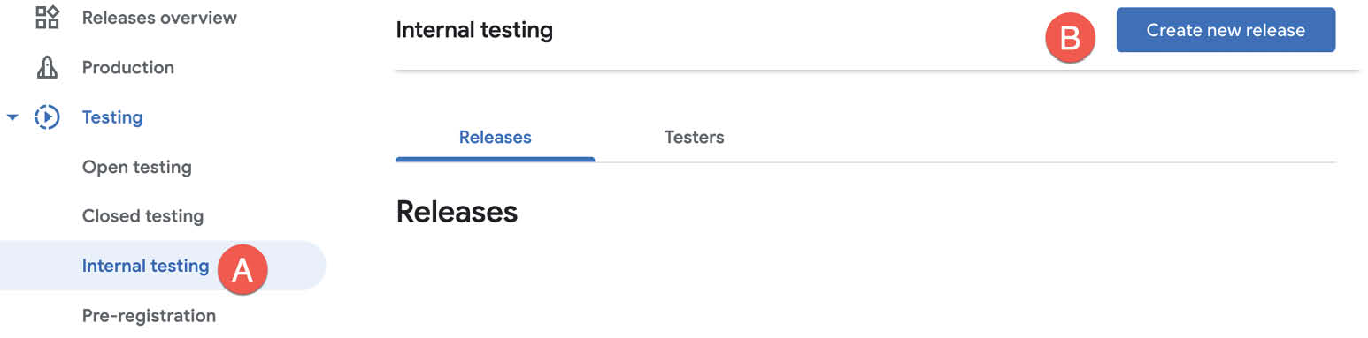Click the highlighted Internal testing row background
The height and width of the screenshot is (338, 1368).
tap(163, 266)
